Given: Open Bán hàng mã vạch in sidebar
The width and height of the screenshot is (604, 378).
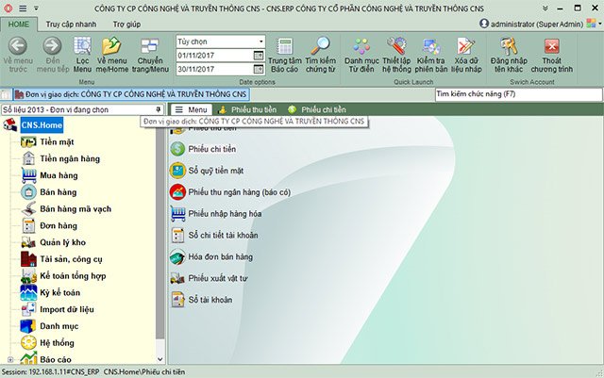Looking at the screenshot, I should click(x=75, y=209).
